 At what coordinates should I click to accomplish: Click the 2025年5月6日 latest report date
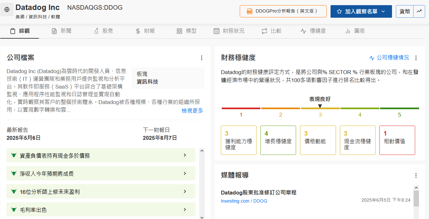coord(23,138)
